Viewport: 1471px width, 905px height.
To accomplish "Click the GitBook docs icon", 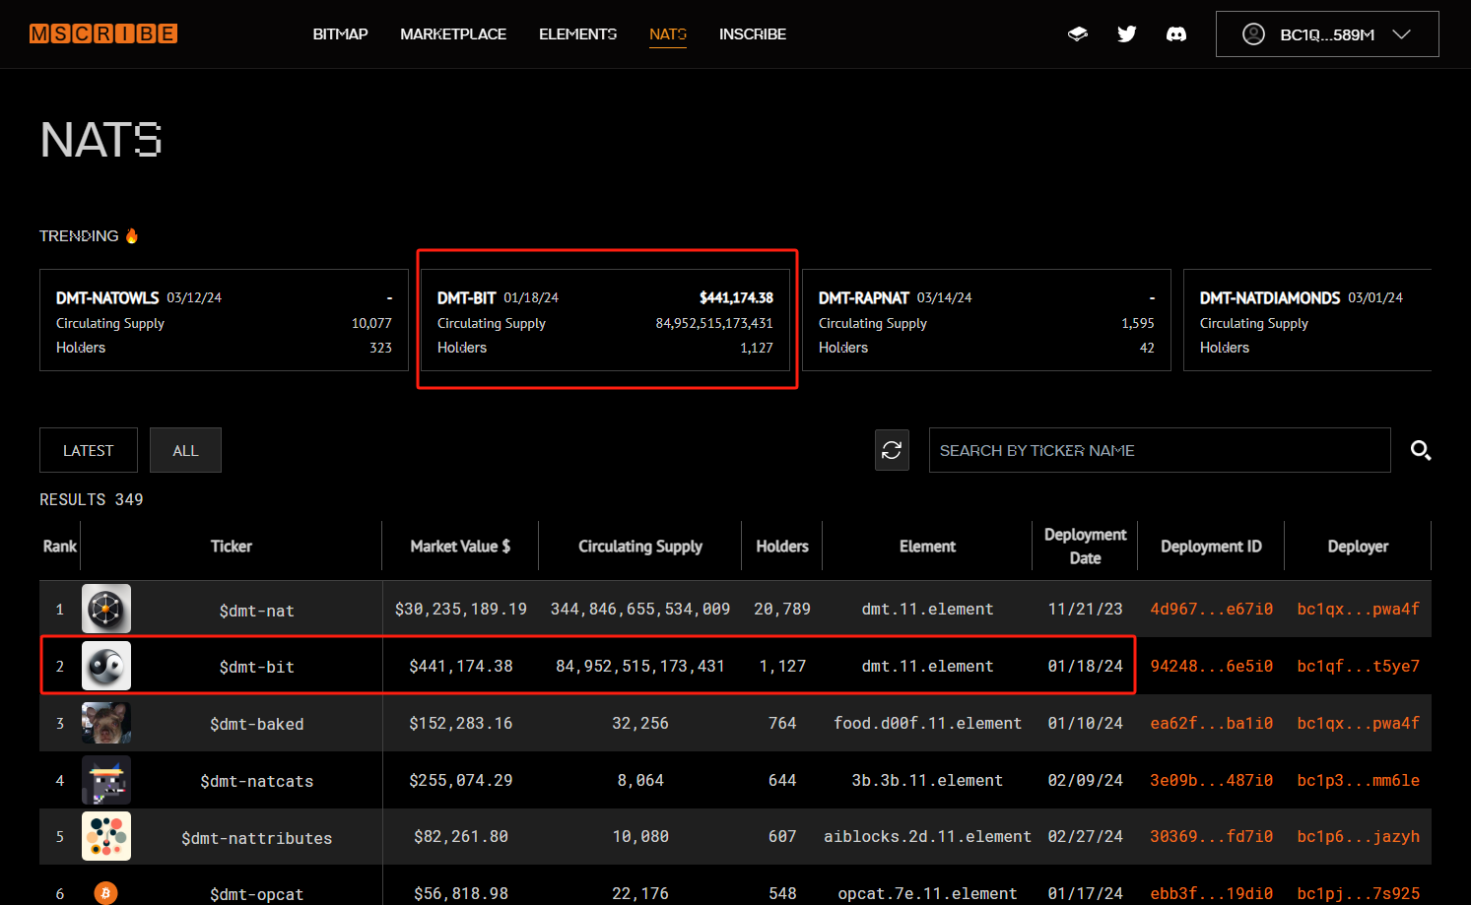I will [x=1078, y=34].
